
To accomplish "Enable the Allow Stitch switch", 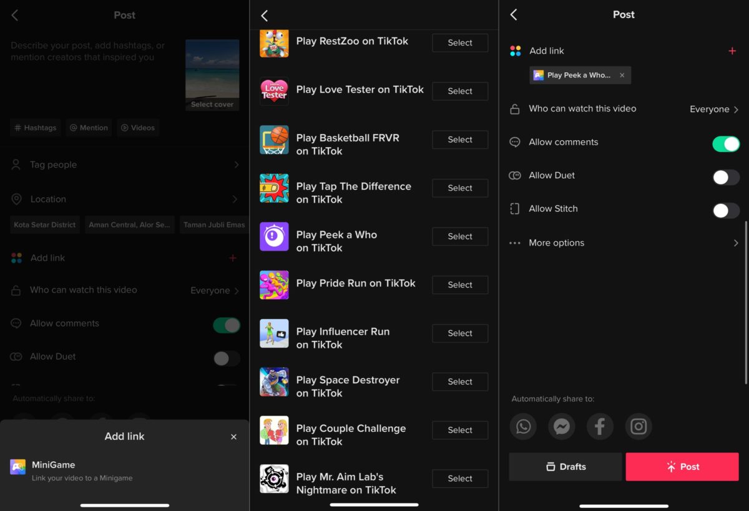I will click(726, 211).
